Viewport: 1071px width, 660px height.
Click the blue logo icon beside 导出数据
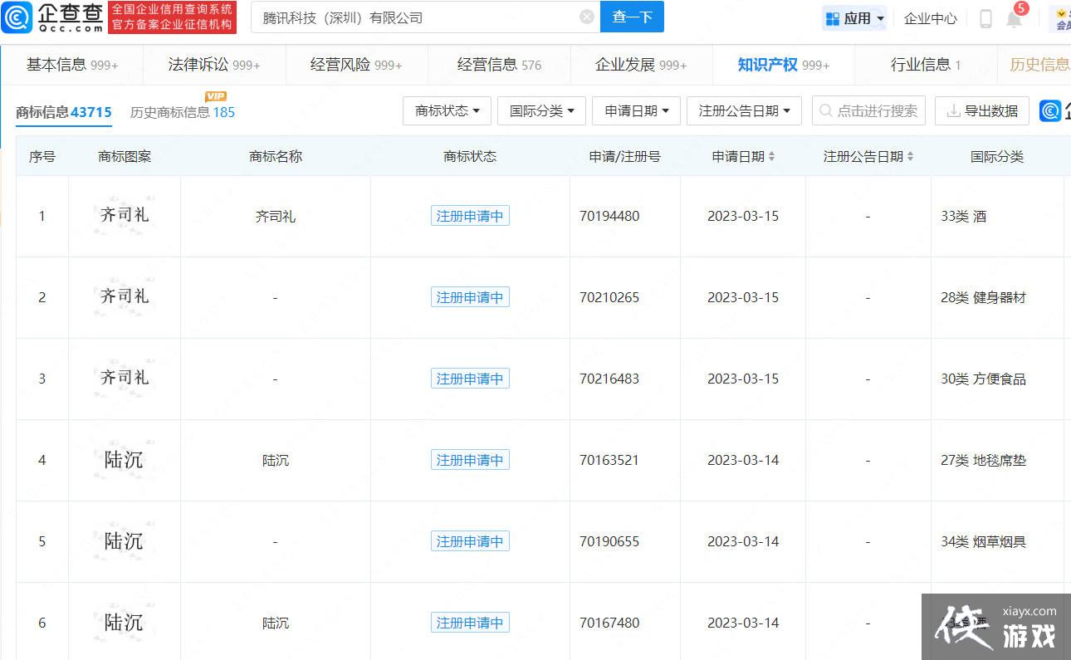1050,111
